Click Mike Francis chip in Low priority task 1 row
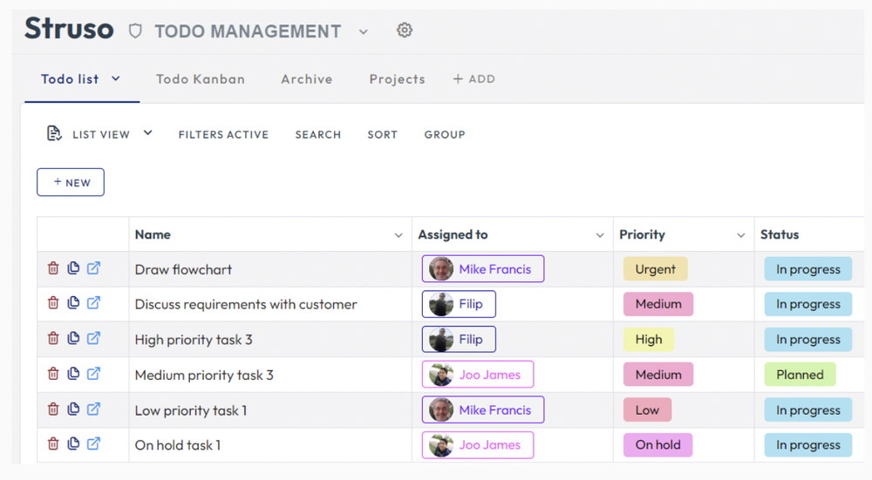Viewport: 872px width, 480px height. 483,410
